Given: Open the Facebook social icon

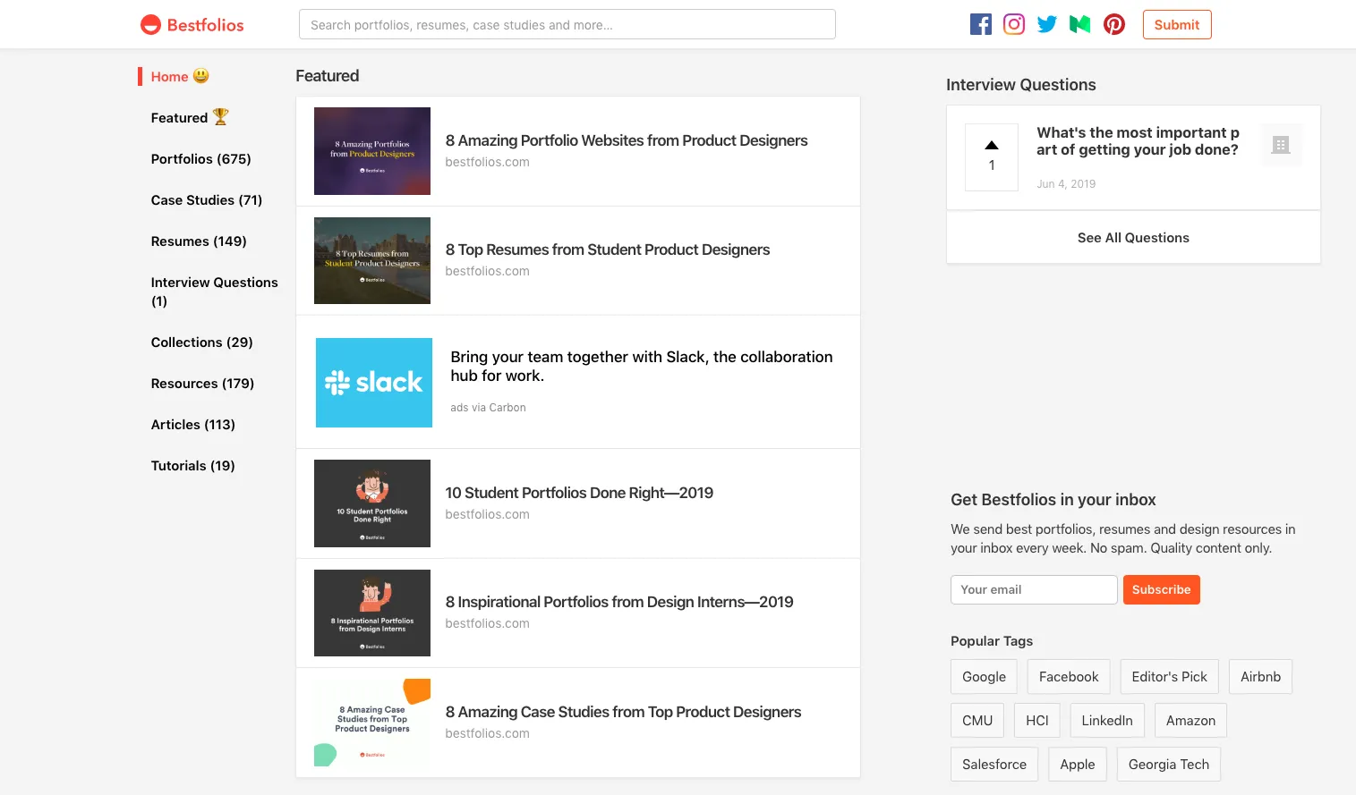Looking at the screenshot, I should (981, 24).
